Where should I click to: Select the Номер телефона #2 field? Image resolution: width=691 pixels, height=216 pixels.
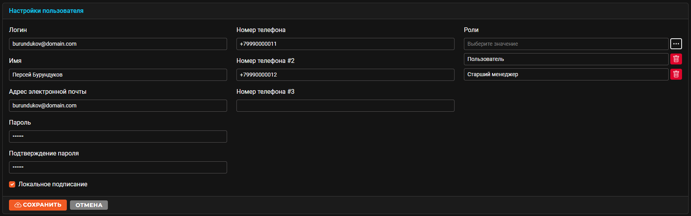pos(345,75)
